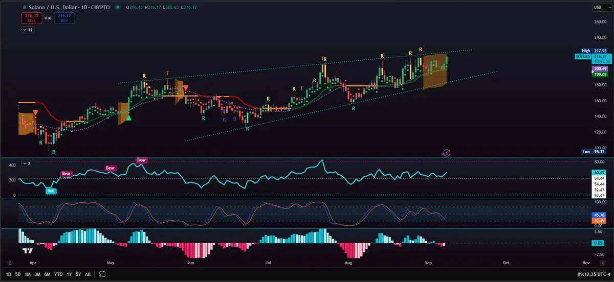Click the symbol icon before Solana title

(26, 7)
